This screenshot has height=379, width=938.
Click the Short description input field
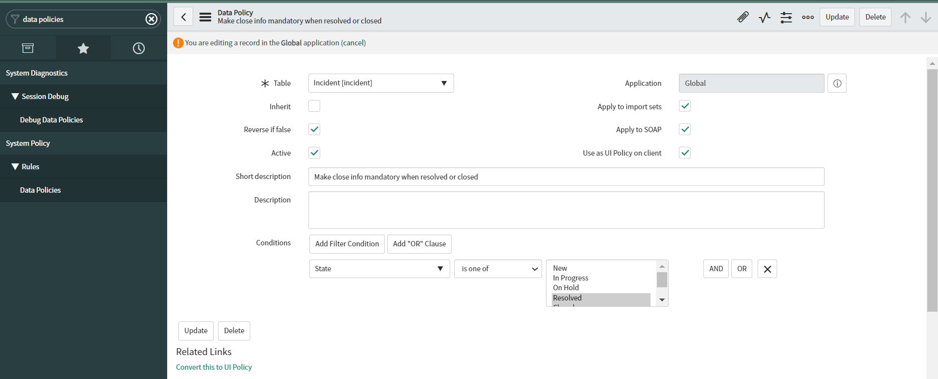pyautogui.click(x=566, y=177)
